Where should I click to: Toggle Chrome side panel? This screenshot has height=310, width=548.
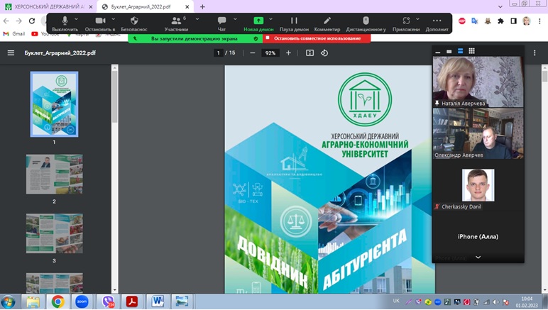[513, 21]
